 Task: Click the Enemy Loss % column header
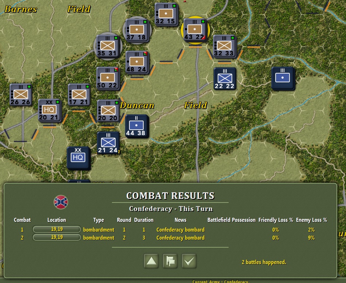(x=311, y=220)
